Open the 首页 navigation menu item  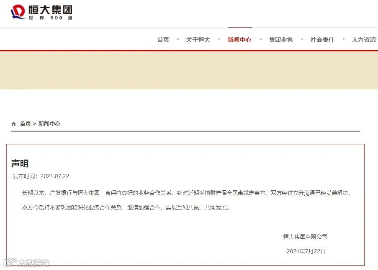163,40
